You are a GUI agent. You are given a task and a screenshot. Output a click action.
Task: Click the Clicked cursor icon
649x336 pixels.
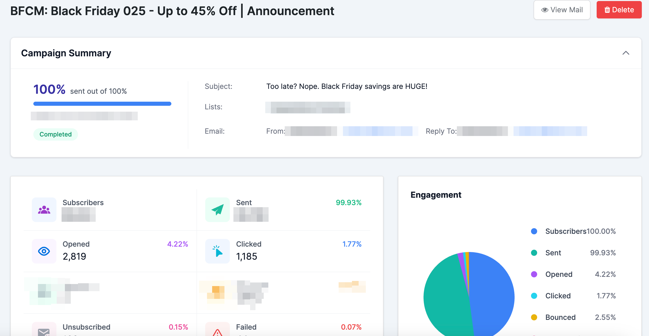click(x=218, y=251)
